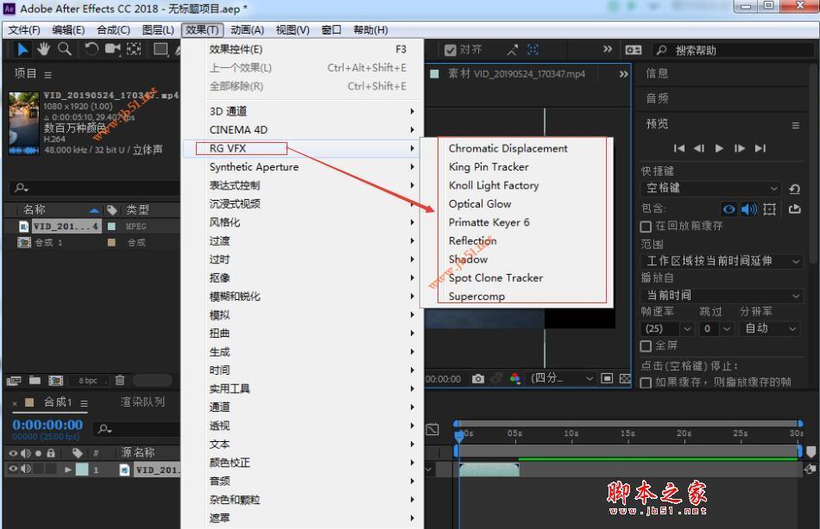The image size is (820, 529).
Task: Toggle include audio speaker in Preview
Action: (x=749, y=209)
